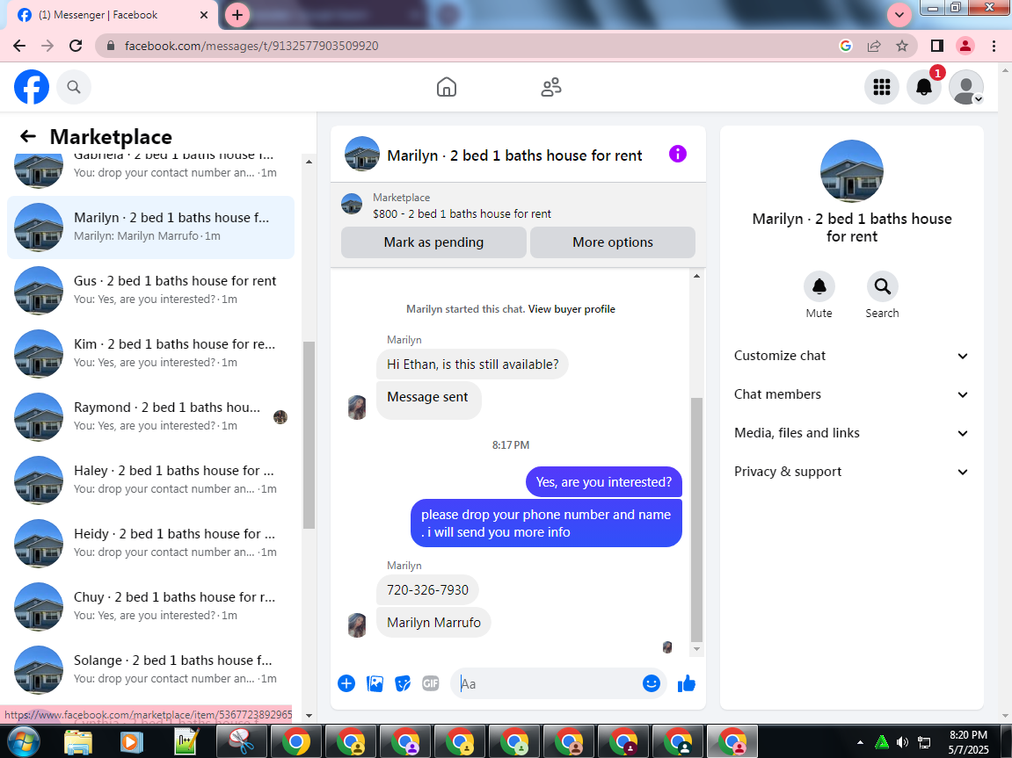Click the back arrow beside Marketplace
The width and height of the screenshot is (1012, 758).
click(28, 136)
